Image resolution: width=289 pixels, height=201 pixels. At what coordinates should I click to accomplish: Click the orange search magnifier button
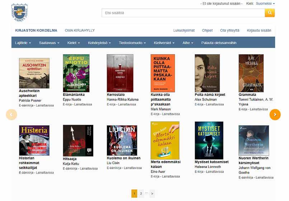coord(270,13)
